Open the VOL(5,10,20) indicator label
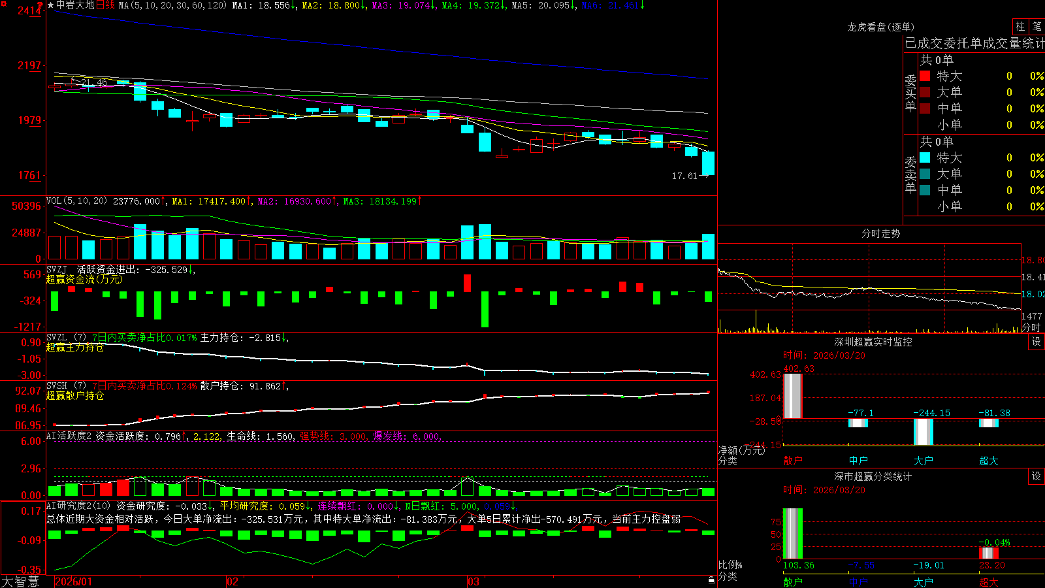Screen dimensions: 1045x588 tap(76, 201)
